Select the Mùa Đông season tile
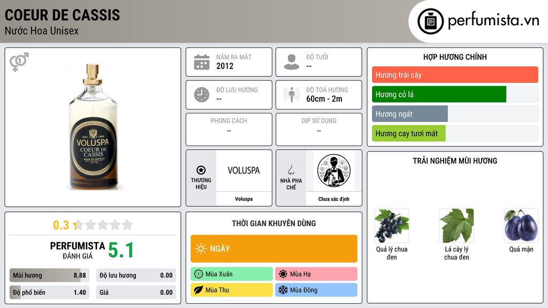Image resolution: width=548 pixels, height=308 pixels. (x=316, y=290)
